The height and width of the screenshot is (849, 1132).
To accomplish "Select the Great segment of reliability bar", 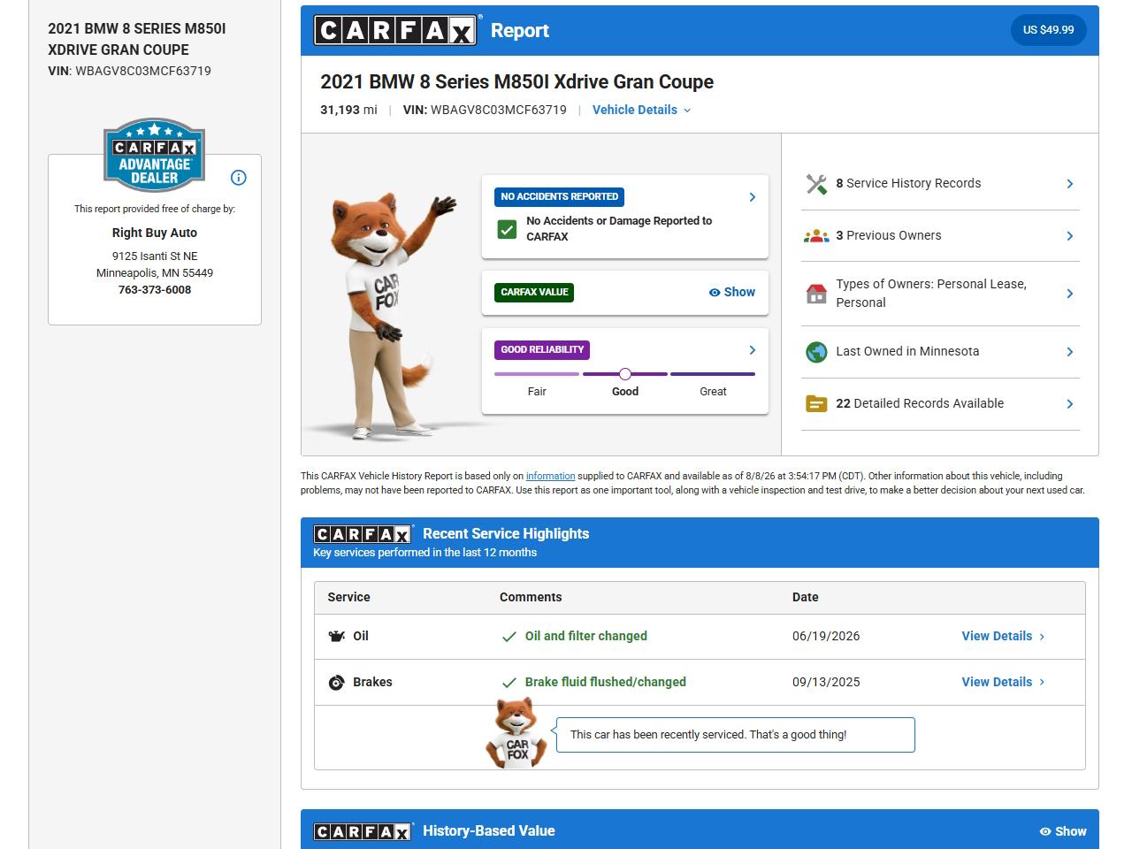I will click(713, 374).
